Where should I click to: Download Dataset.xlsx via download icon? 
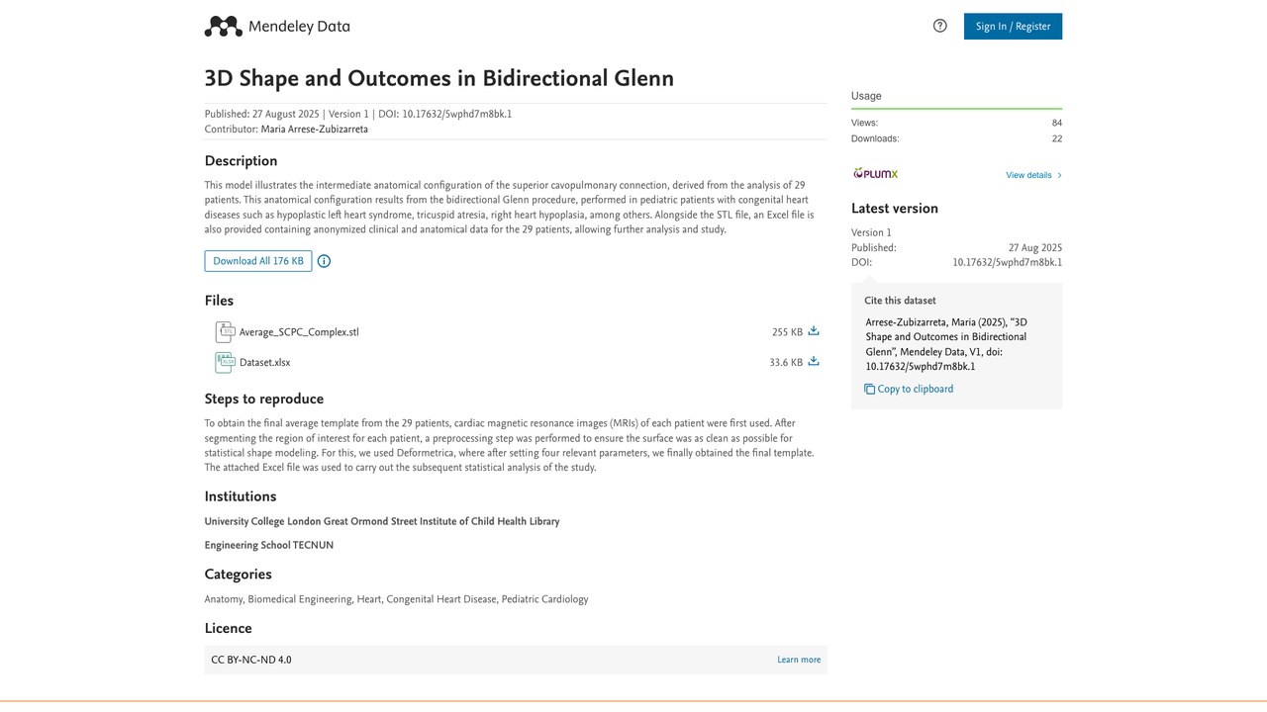coord(814,362)
